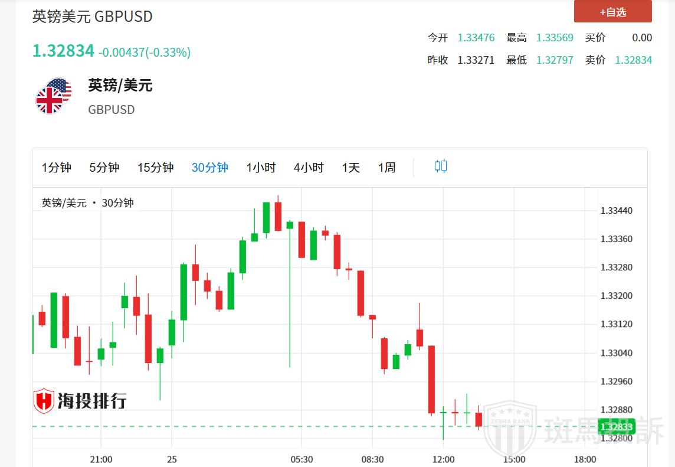675x467 pixels.
Task: Switch chart to 1小时 interval
Action: click(x=261, y=168)
